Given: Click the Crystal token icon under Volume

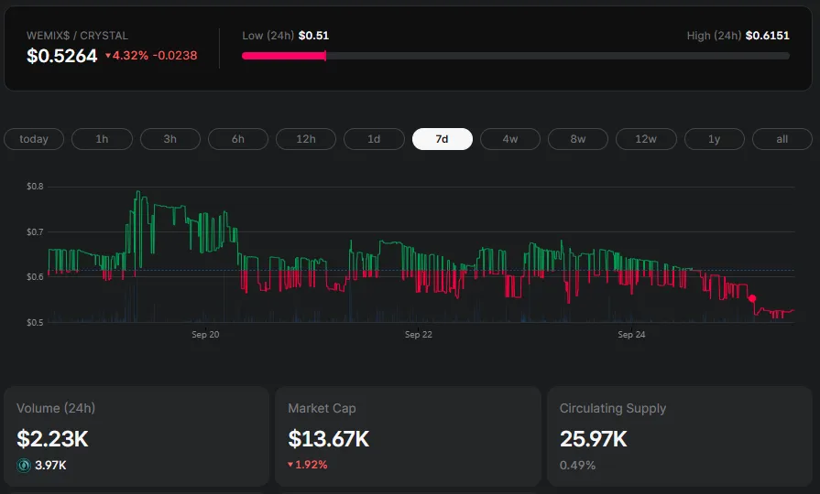Looking at the screenshot, I should coord(24,466).
